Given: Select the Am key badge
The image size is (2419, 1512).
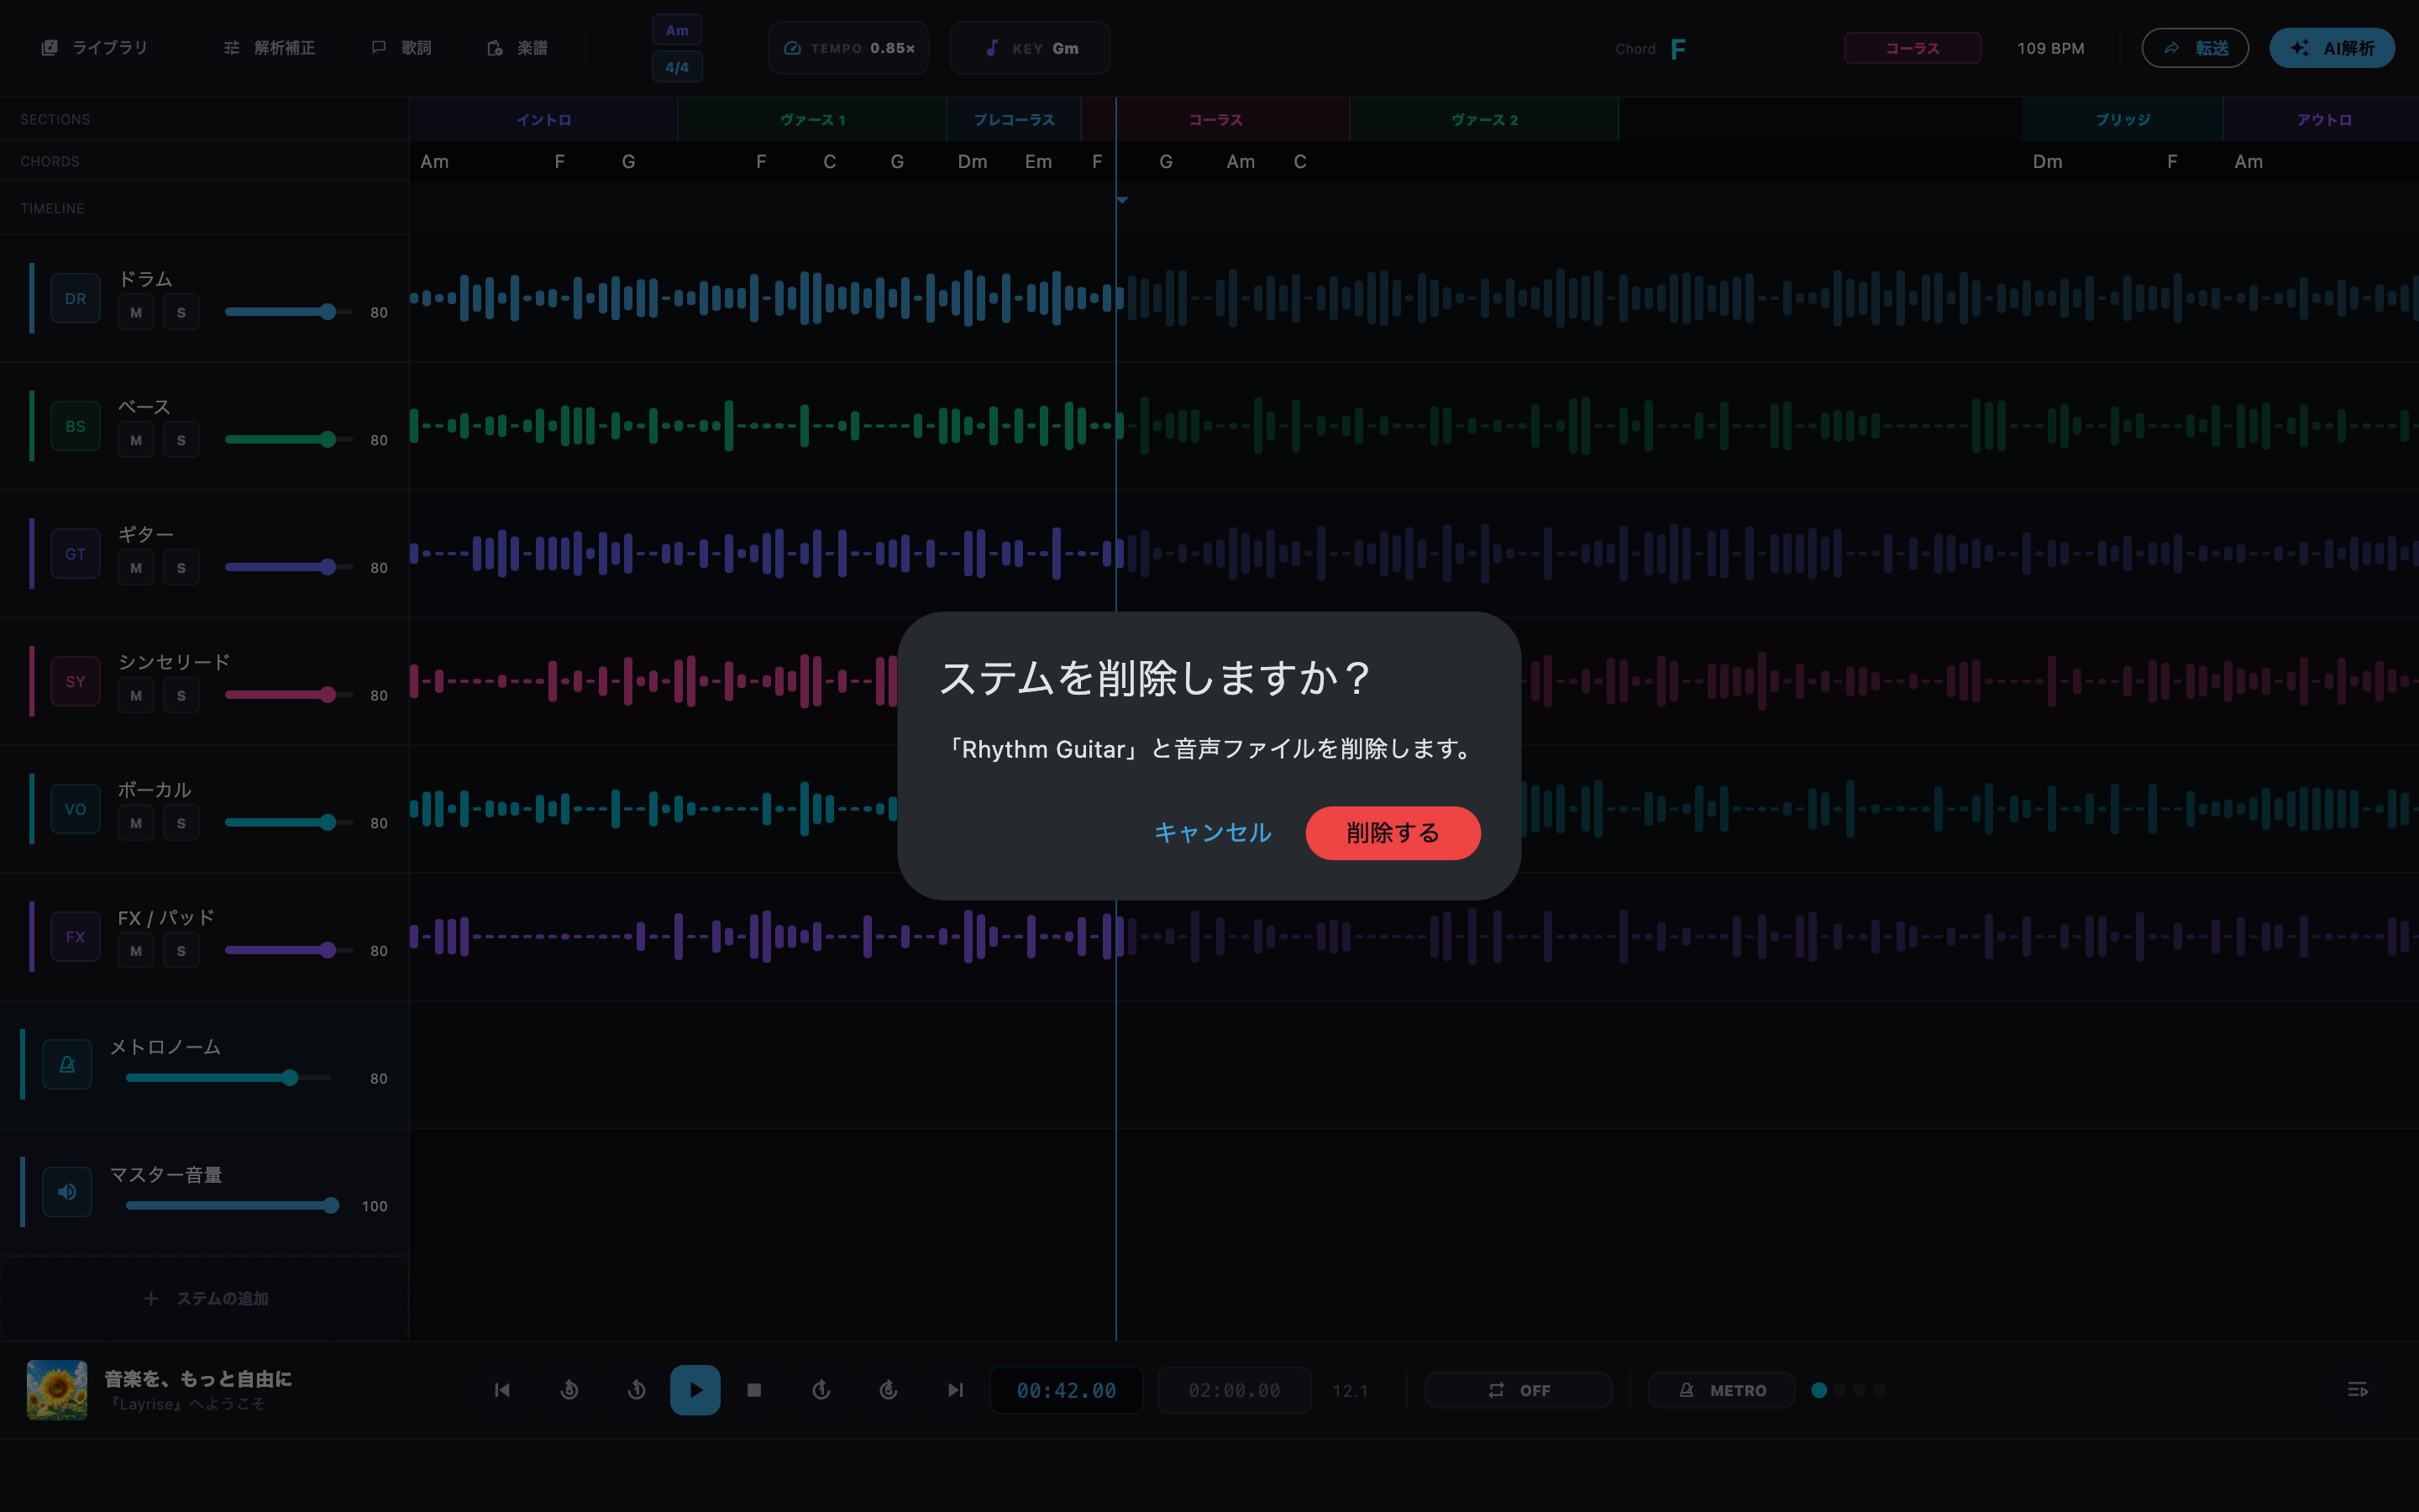Looking at the screenshot, I should point(677,30).
